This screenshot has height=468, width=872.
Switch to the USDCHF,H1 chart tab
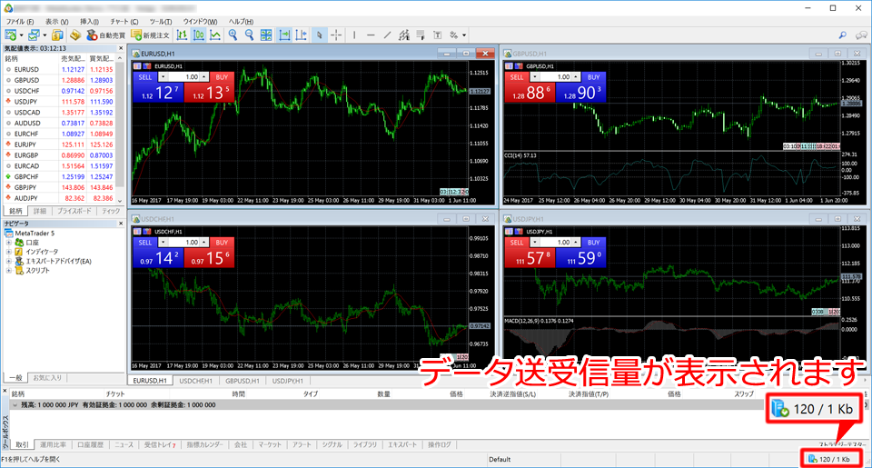(x=195, y=381)
